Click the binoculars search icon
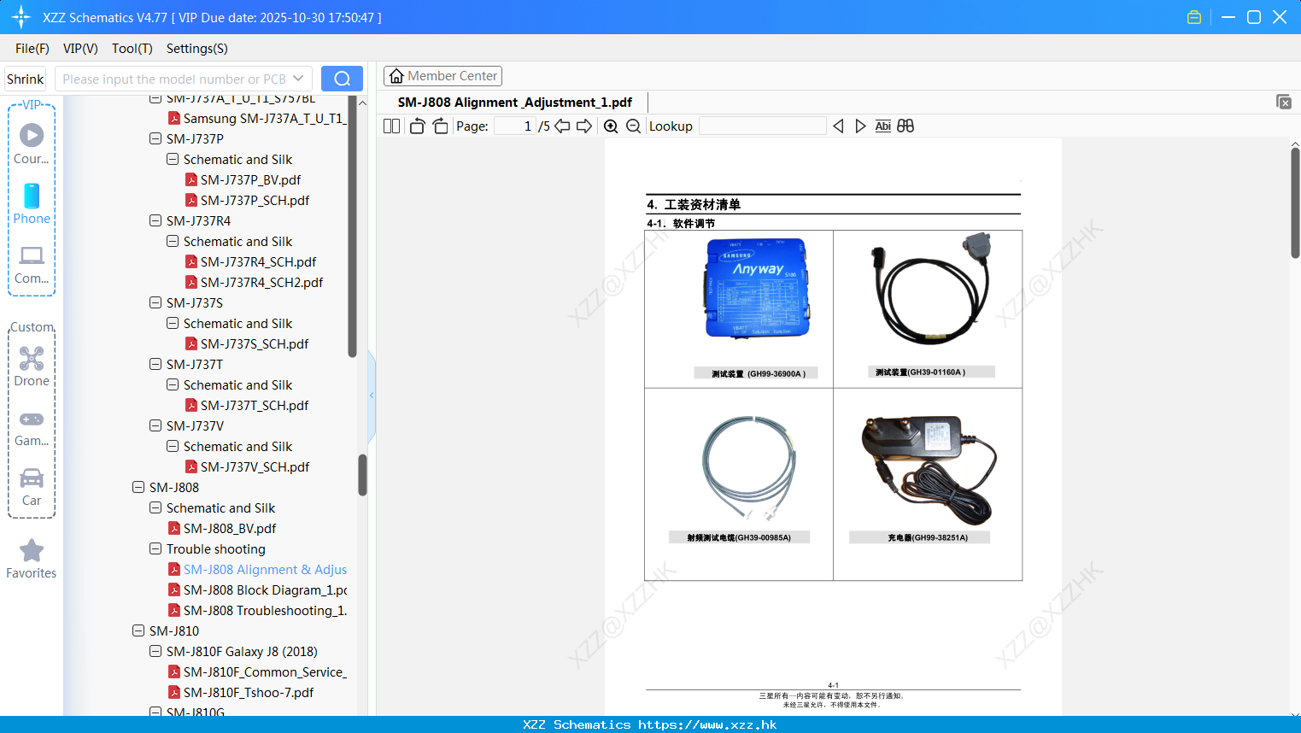Viewport: 1301px width, 733px height. [905, 126]
